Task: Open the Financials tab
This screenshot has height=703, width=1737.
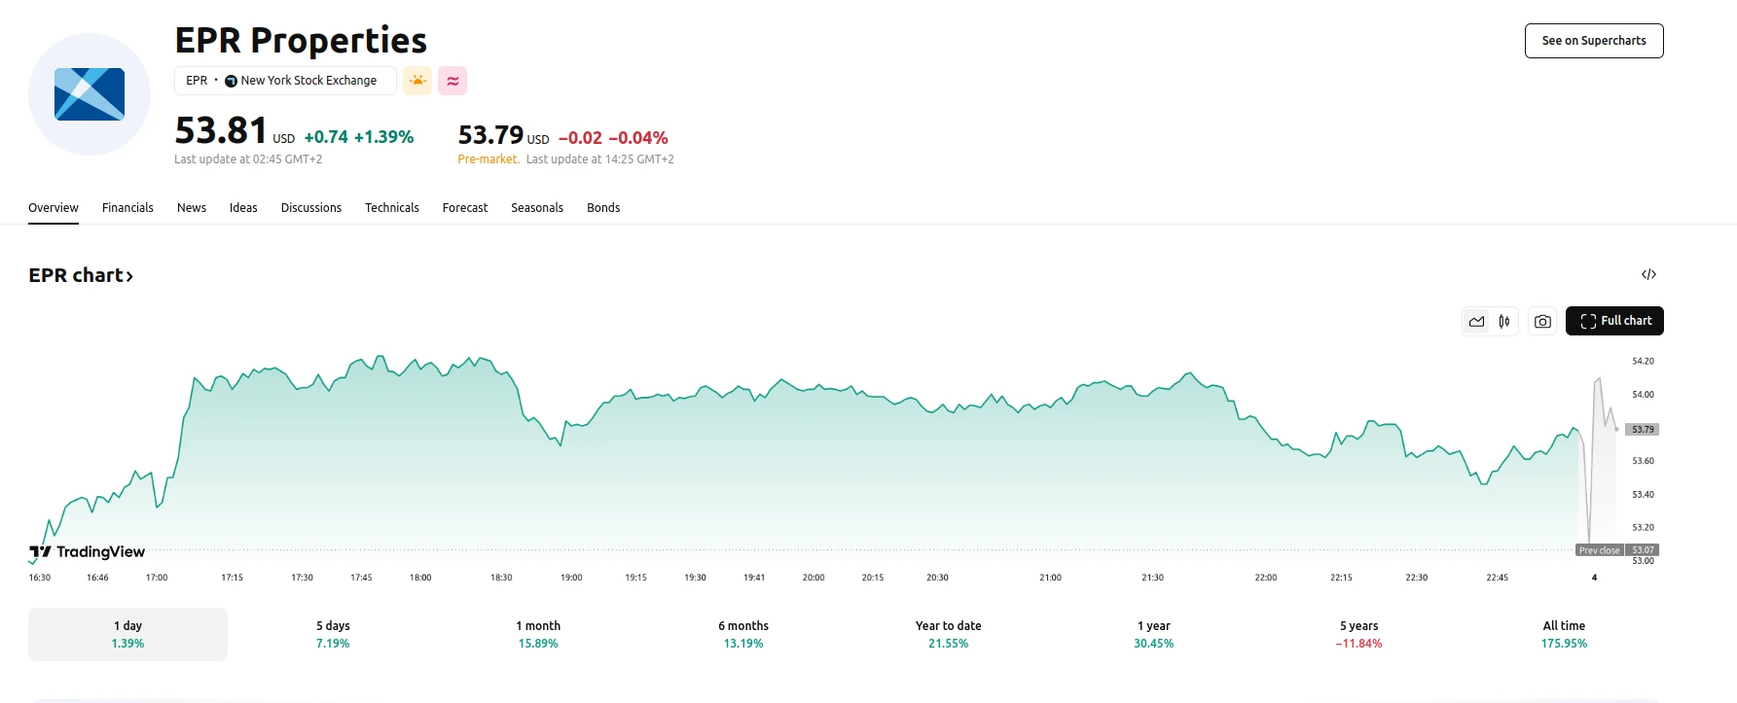Action: pyautogui.click(x=127, y=208)
